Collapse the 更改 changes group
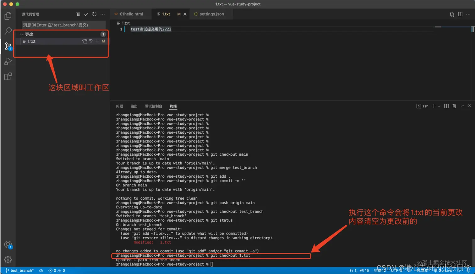The width and height of the screenshot is (475, 274). (x=22, y=34)
